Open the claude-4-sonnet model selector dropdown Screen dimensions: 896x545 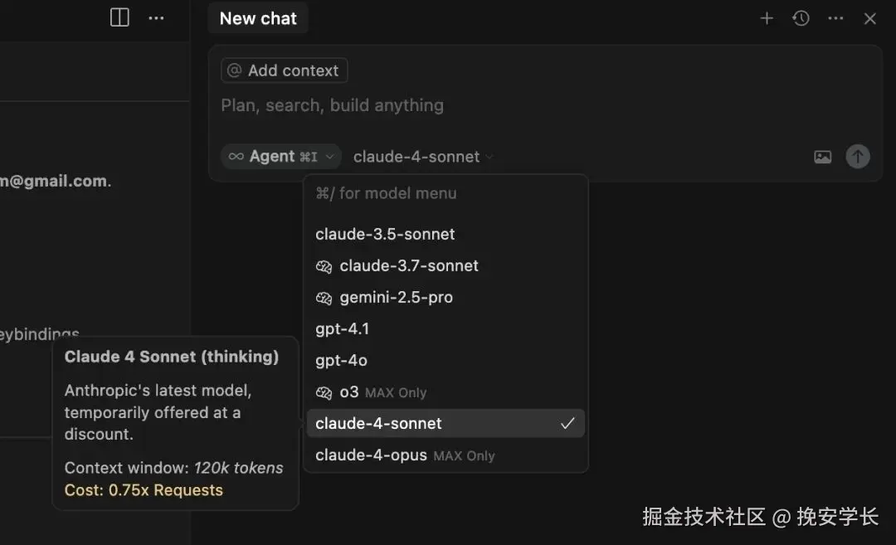[422, 157]
